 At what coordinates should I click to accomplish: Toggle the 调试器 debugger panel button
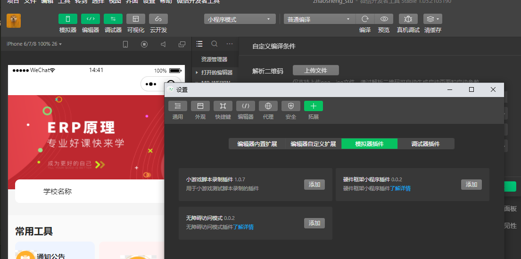click(113, 19)
